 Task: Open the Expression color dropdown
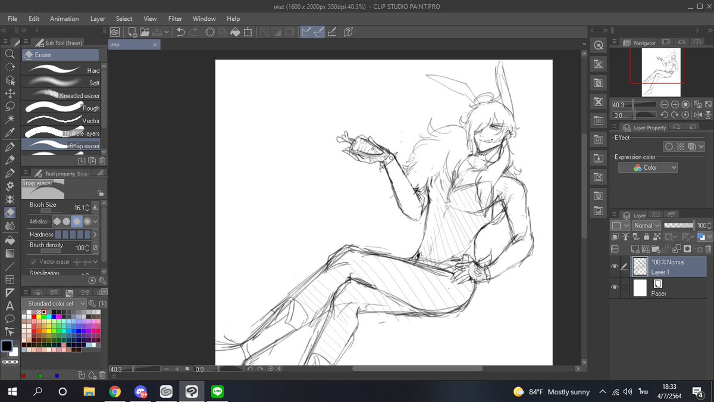point(648,168)
